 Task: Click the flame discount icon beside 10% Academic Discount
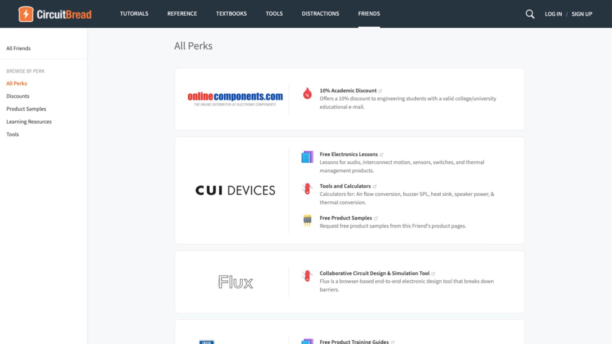tap(307, 93)
